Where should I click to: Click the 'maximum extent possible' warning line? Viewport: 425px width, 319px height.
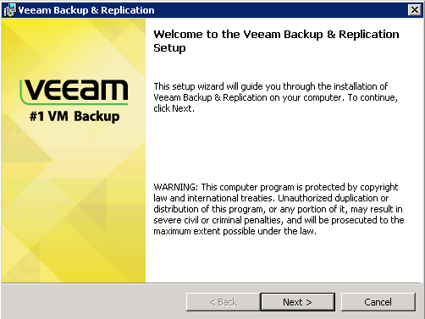pos(235,231)
